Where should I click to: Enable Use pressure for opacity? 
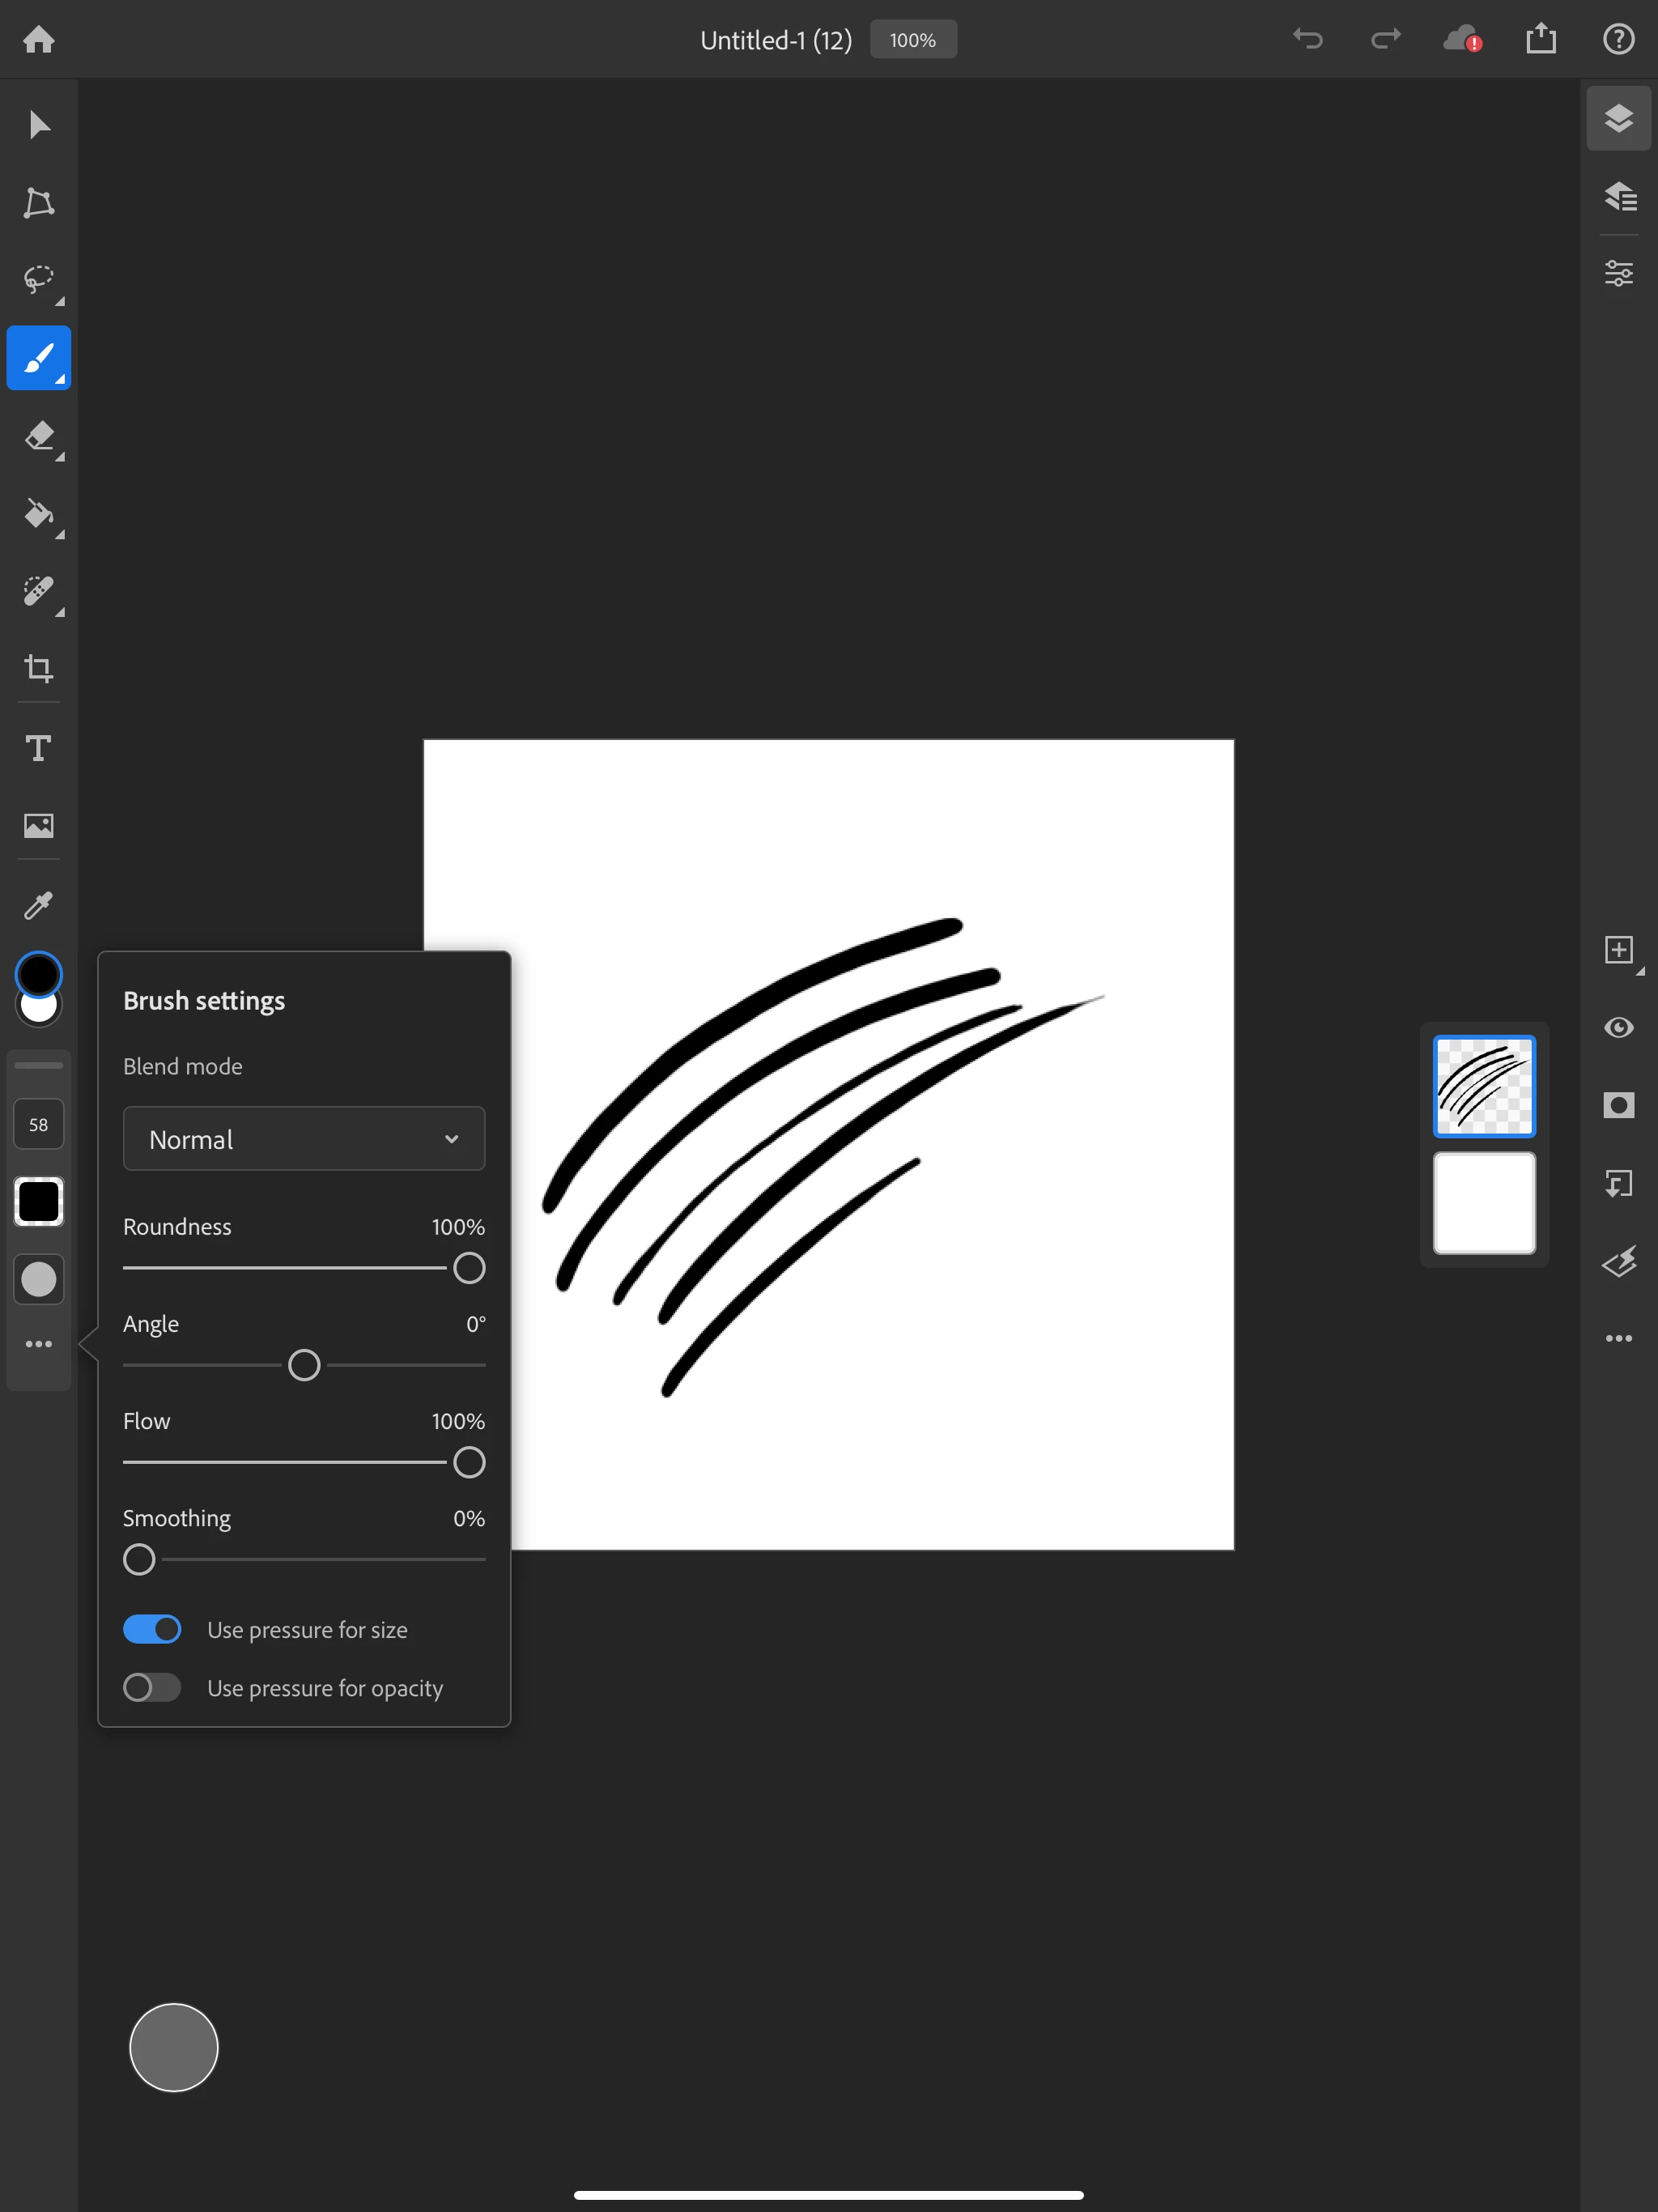coord(152,1688)
